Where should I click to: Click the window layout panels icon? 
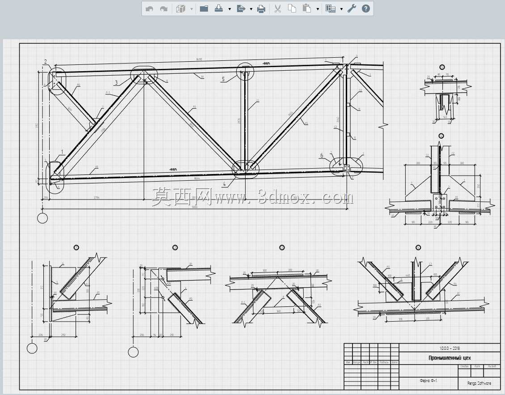point(331,8)
